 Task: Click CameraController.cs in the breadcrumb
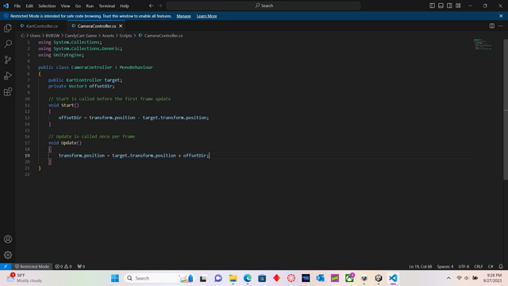164,36
